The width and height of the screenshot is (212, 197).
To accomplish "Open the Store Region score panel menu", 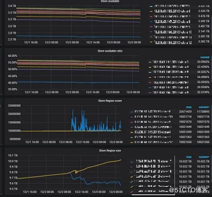I will (110, 101).
